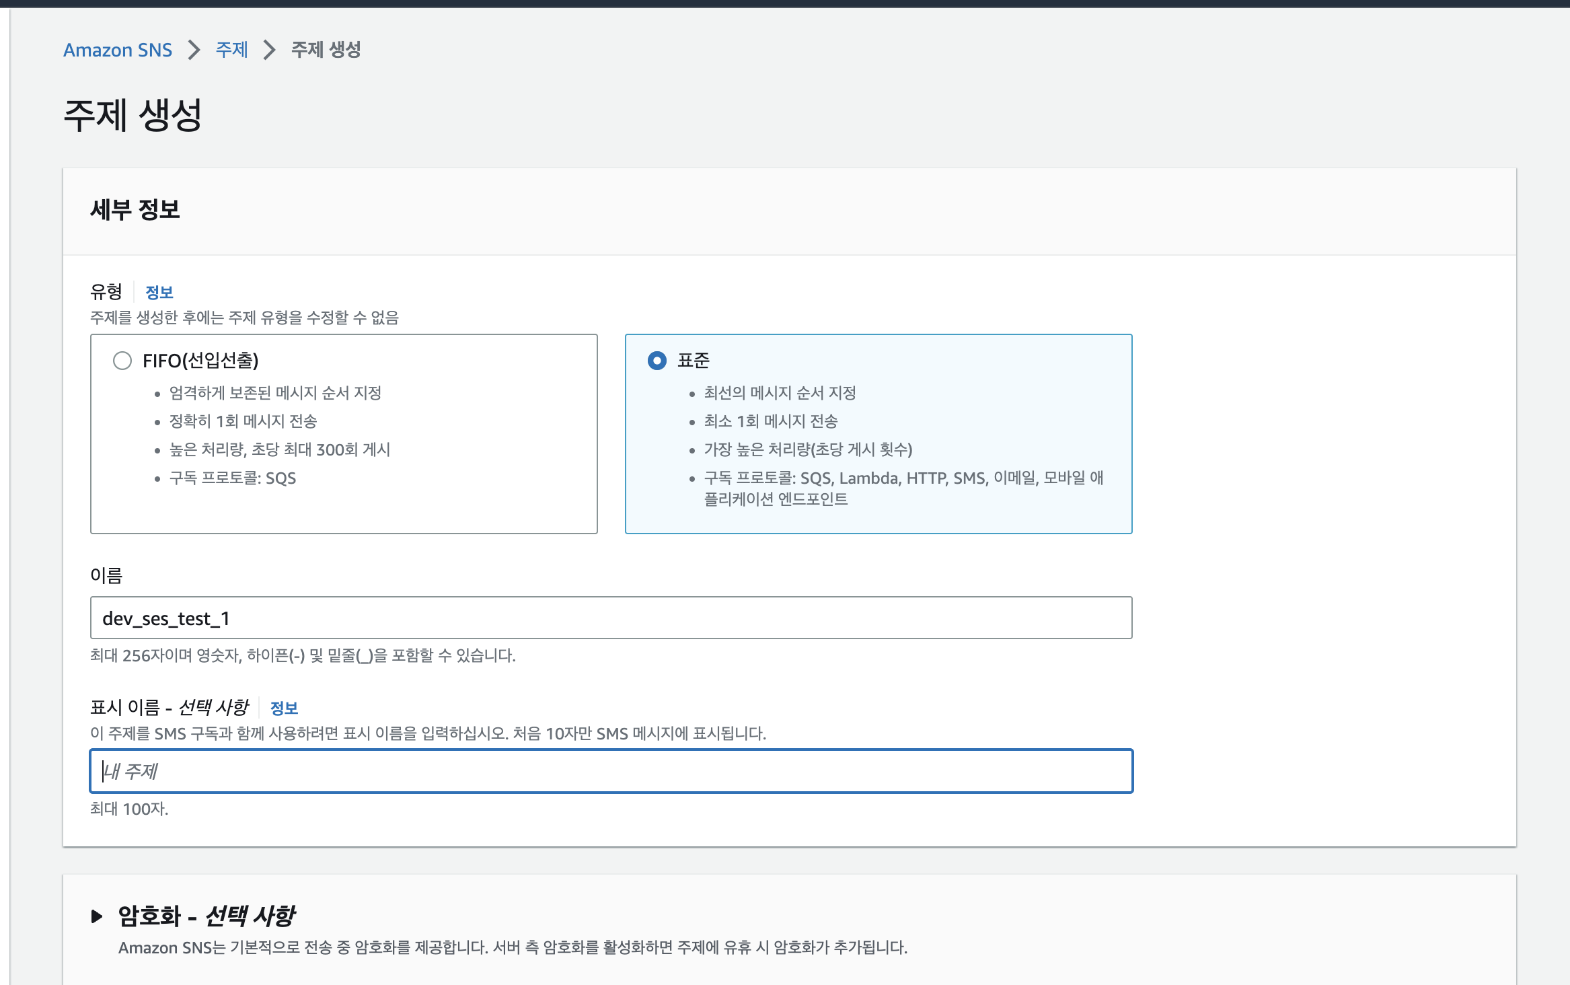Screen dimensions: 1570x985
Task: Click the 암호화 description starting Amazon SNS는
Action: 513,947
